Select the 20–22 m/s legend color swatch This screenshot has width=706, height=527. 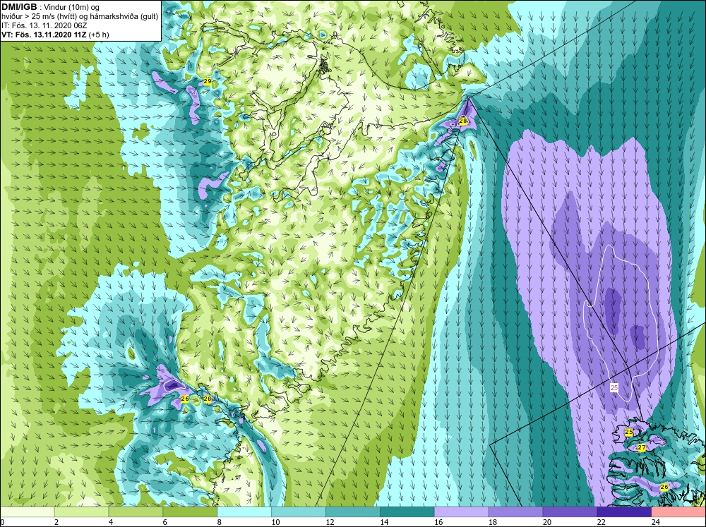coord(570,512)
